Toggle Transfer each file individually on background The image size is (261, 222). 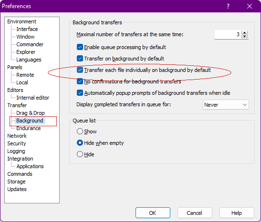tap(80, 70)
